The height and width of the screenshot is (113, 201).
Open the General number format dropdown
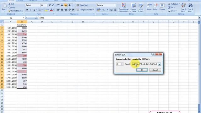115,5
